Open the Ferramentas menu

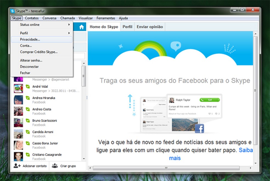pos(106,18)
